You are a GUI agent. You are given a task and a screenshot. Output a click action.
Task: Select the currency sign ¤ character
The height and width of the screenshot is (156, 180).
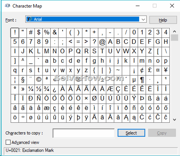click(x=158, y=70)
